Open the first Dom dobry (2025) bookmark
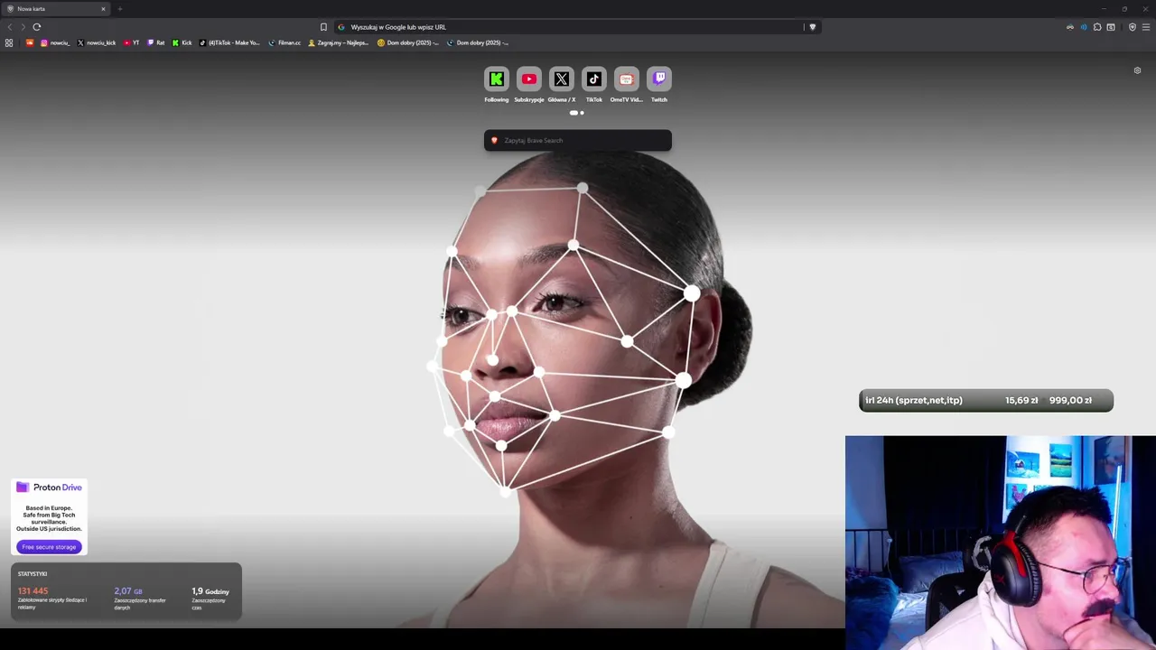This screenshot has width=1156, height=650. (x=407, y=42)
